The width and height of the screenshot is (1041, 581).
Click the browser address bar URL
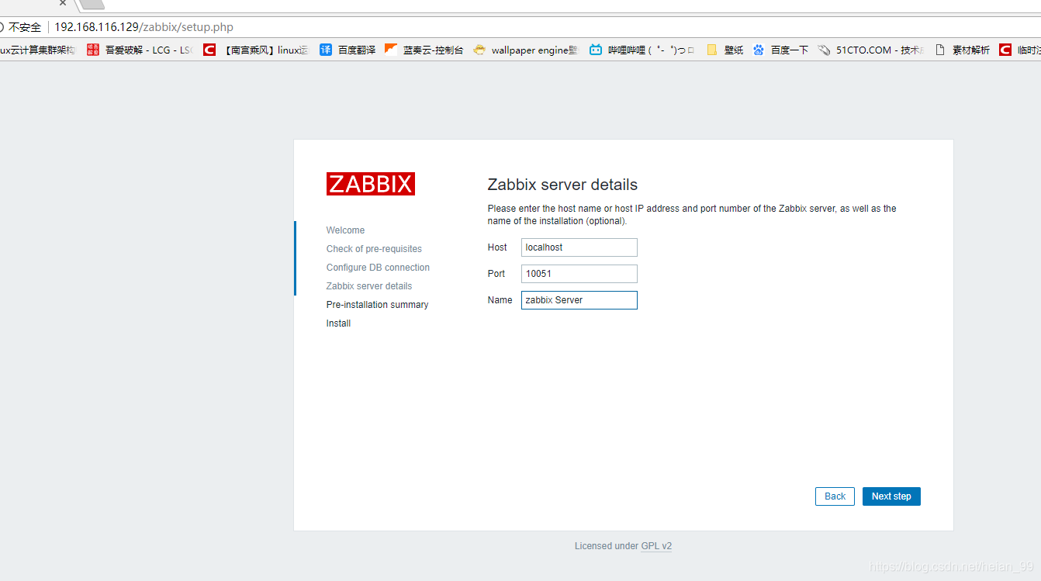pyautogui.click(x=144, y=27)
